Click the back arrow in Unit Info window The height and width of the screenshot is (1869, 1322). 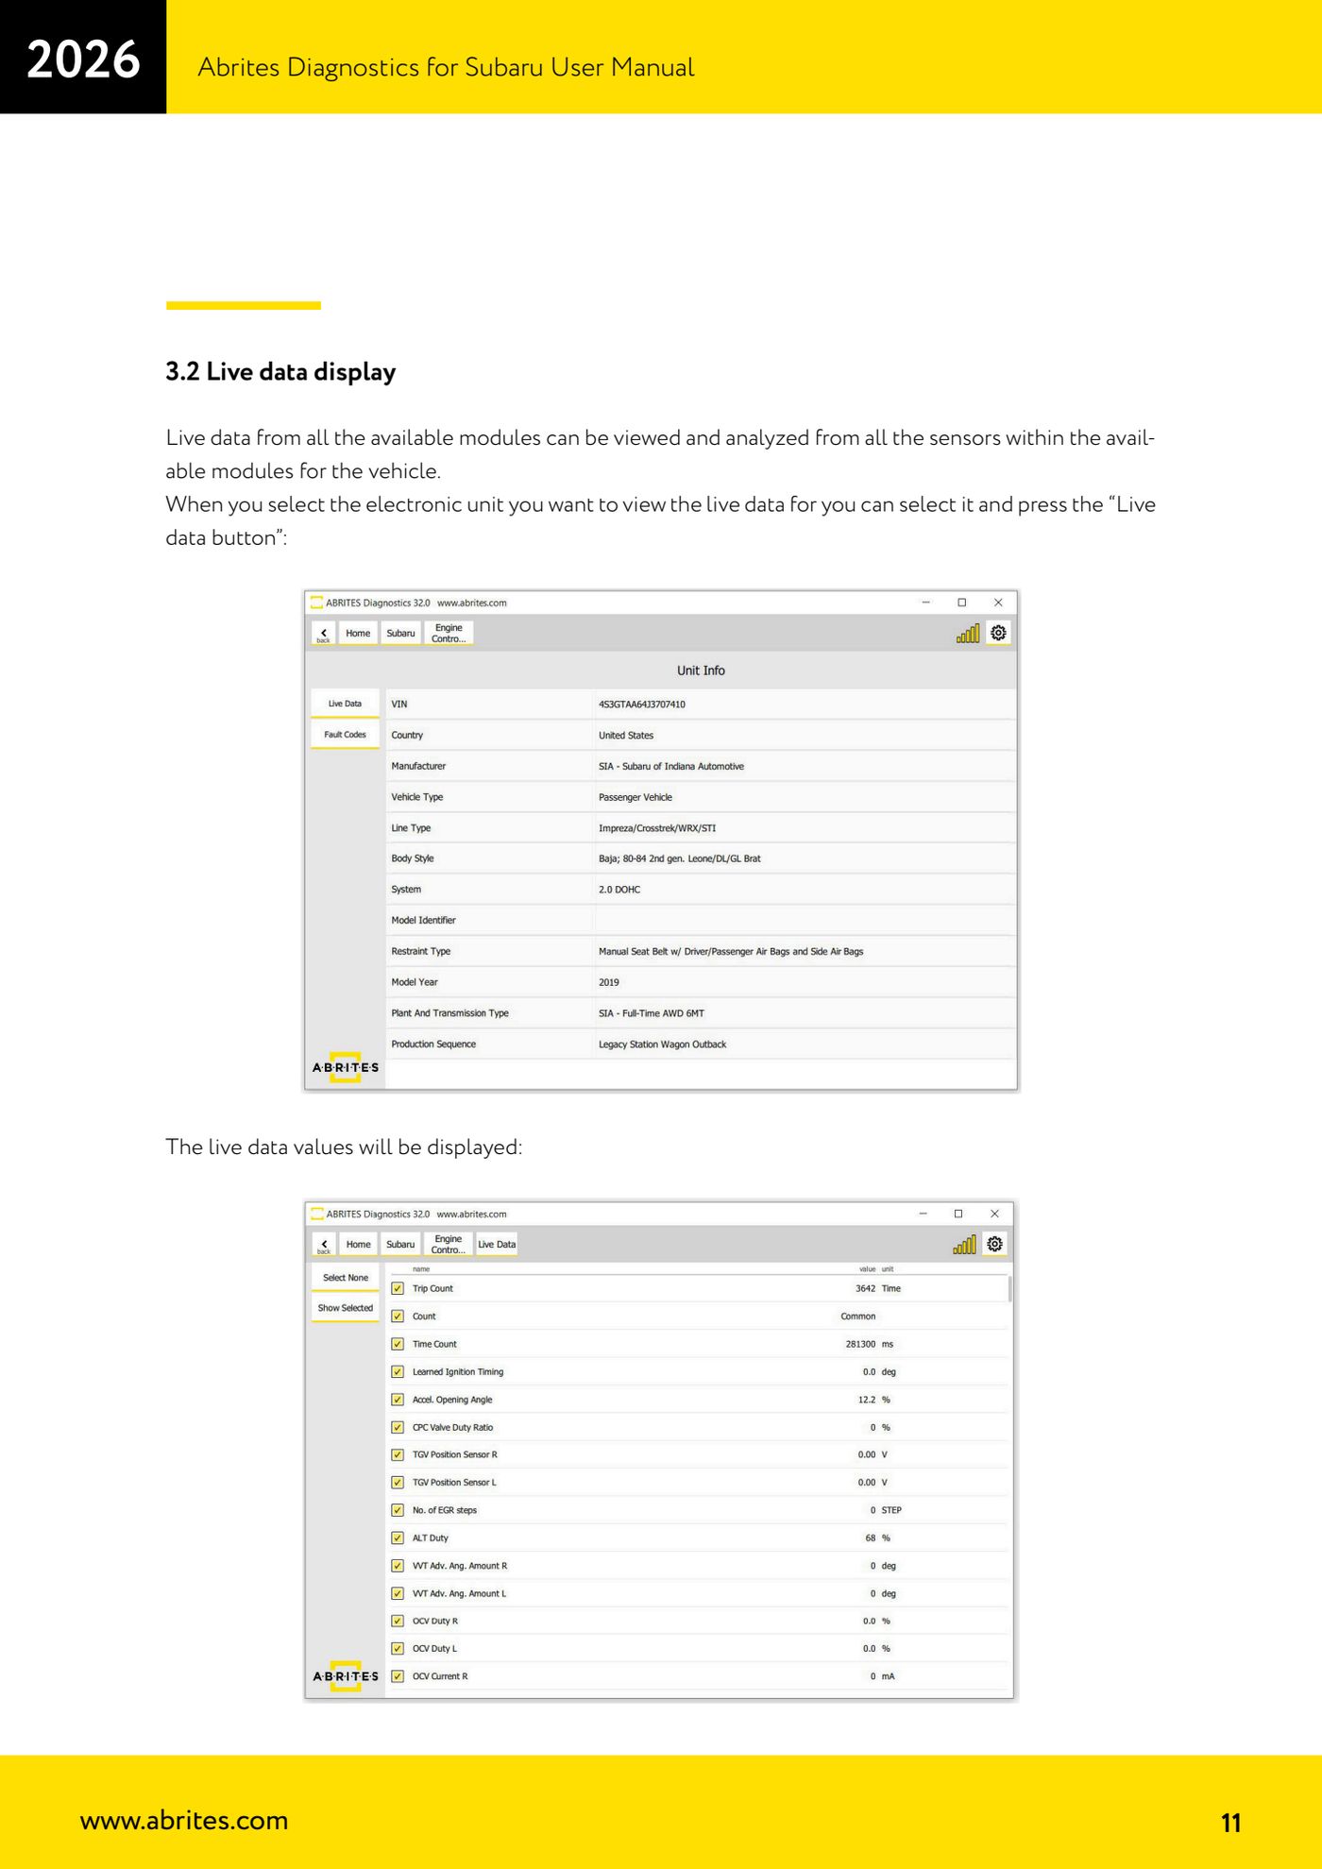[x=324, y=634]
